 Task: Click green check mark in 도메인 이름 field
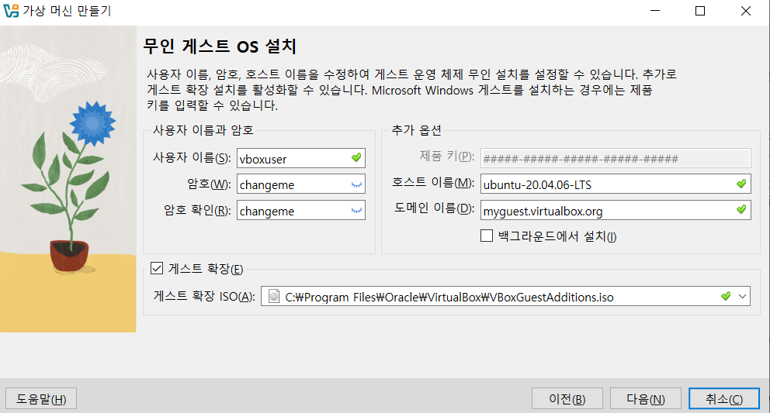741,209
